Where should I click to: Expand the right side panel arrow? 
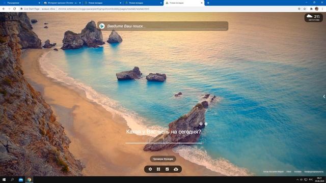pos(324,96)
